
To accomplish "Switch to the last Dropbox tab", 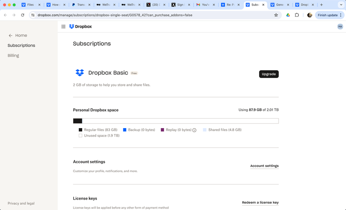I will pyautogui.click(x=304, y=5).
